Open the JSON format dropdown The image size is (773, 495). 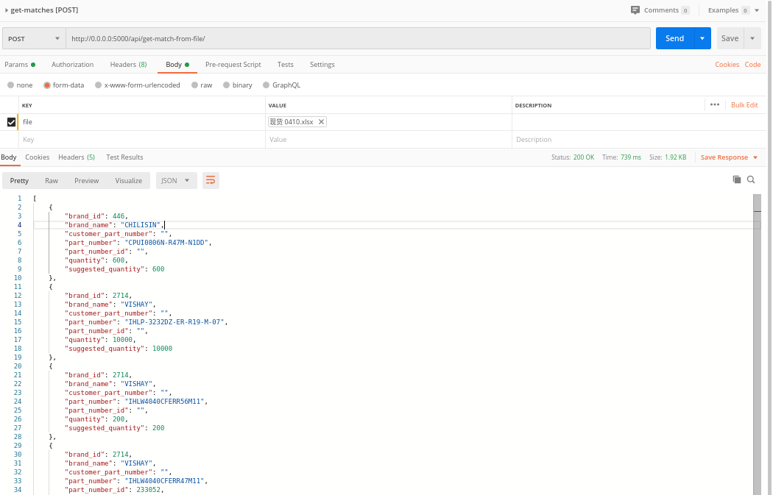click(176, 180)
